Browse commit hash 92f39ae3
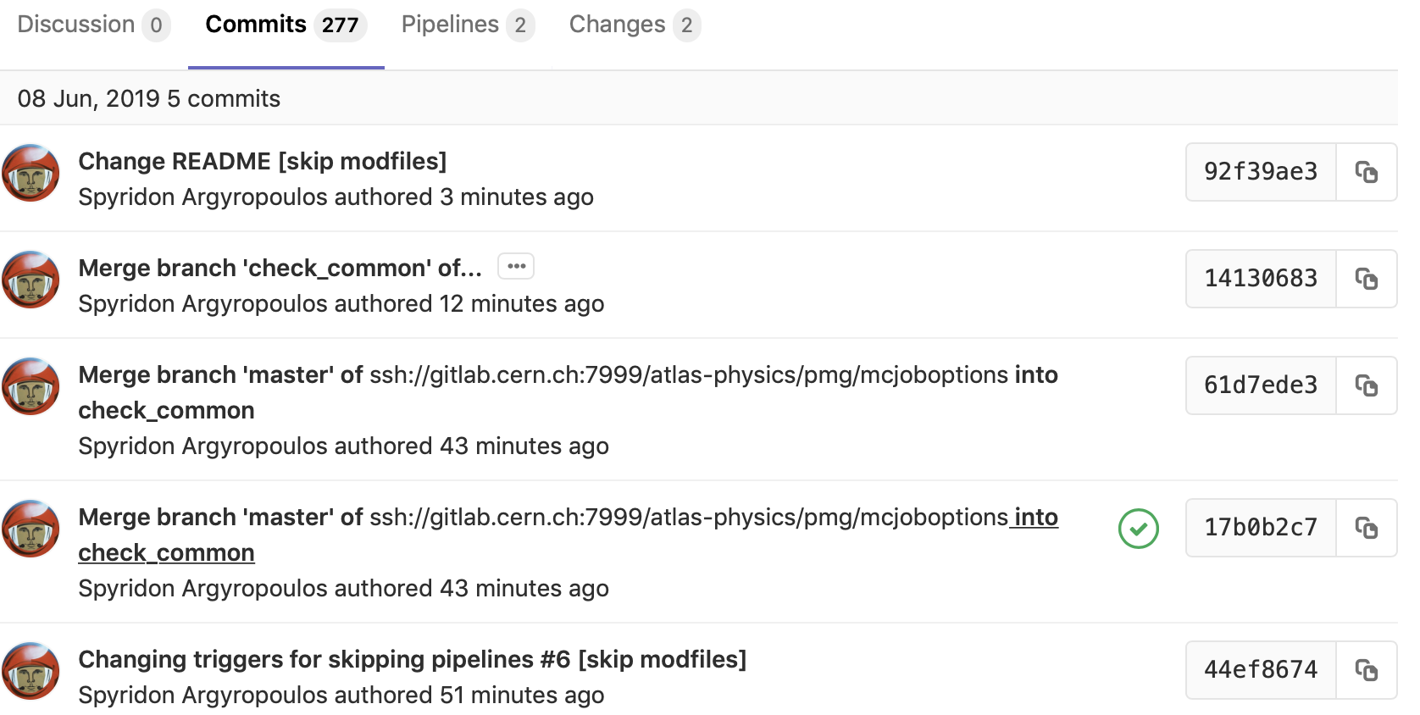 pos(1261,172)
